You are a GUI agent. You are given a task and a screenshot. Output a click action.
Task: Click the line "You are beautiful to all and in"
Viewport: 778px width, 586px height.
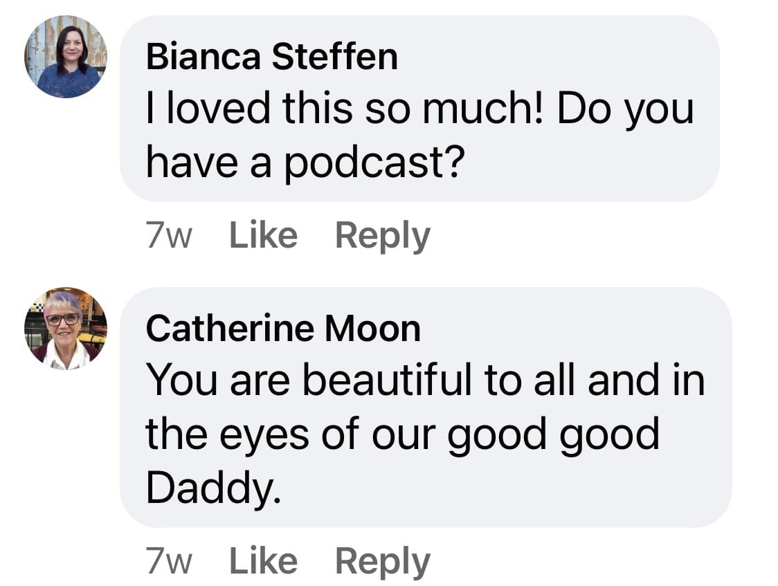point(425,381)
